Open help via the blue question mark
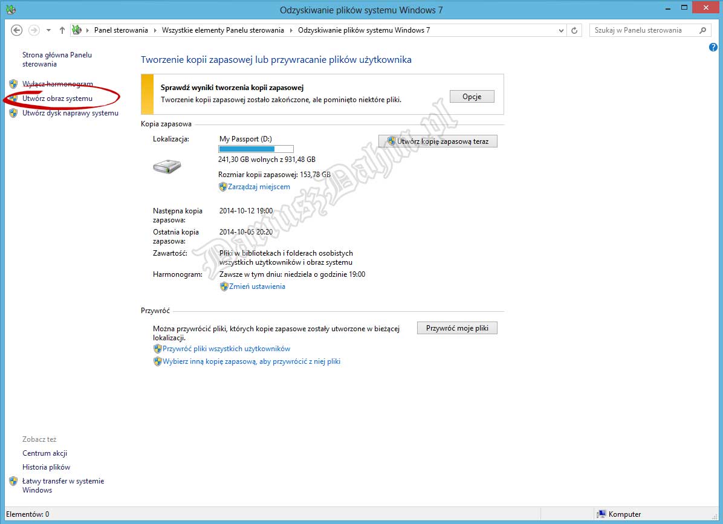723x524 pixels. coord(713,47)
